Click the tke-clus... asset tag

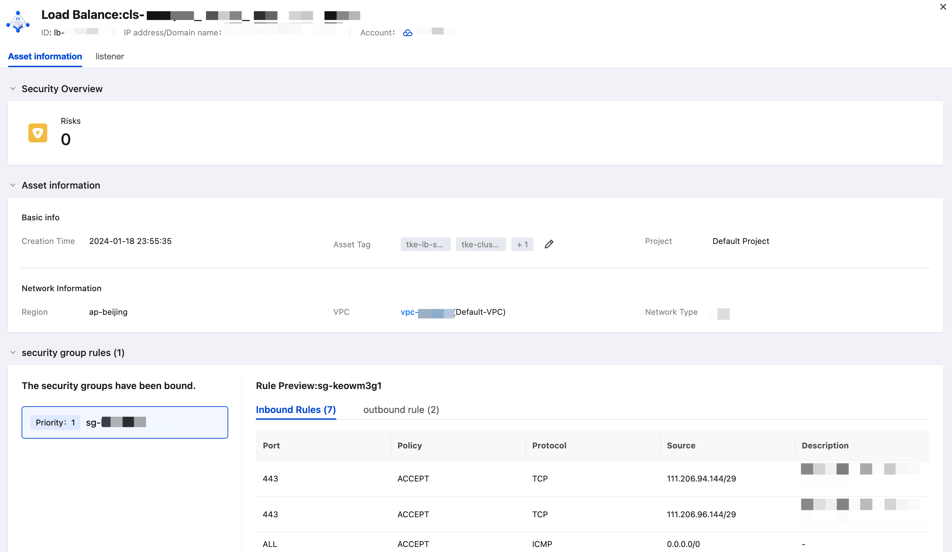[x=480, y=244]
